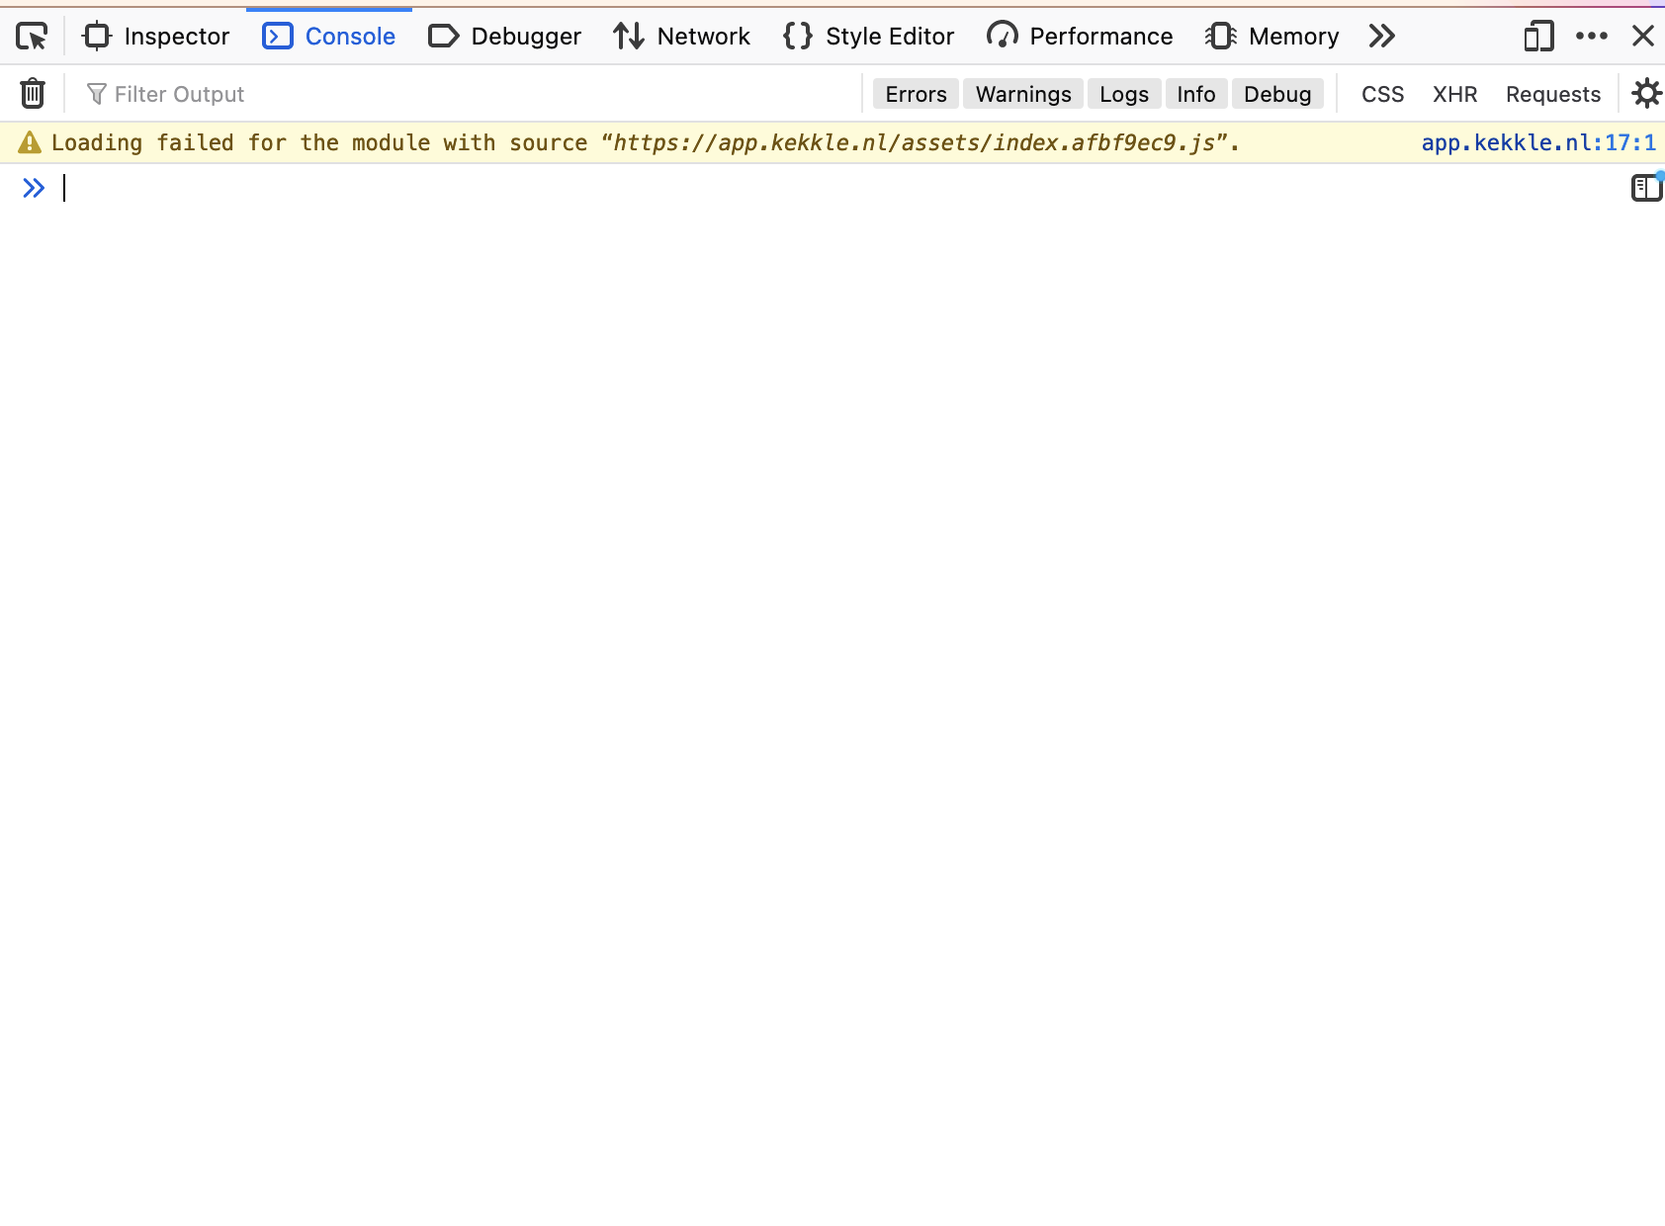This screenshot has height=1226, width=1665.
Task: Click the filter funnel icon in Filter Output
Action: tap(96, 93)
